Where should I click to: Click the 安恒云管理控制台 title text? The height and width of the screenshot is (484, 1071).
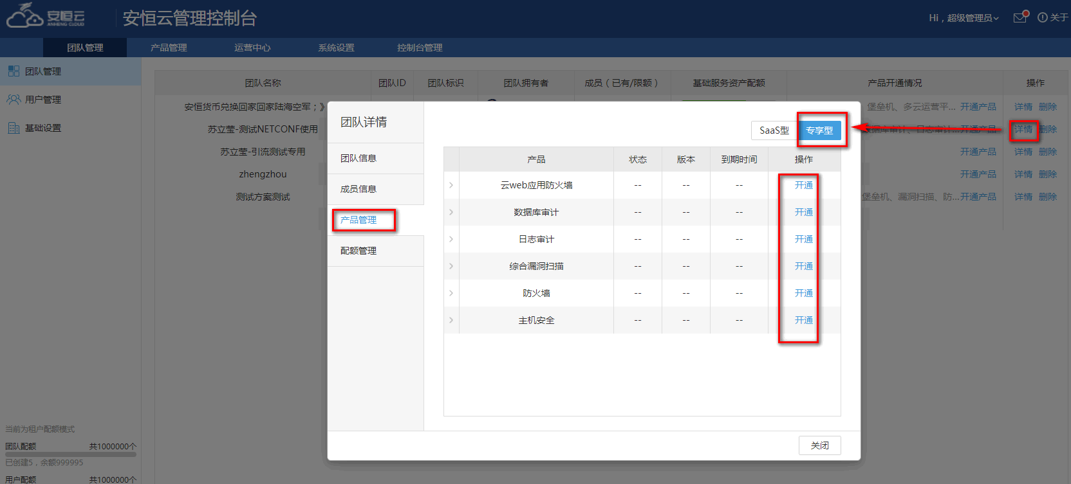(x=189, y=18)
